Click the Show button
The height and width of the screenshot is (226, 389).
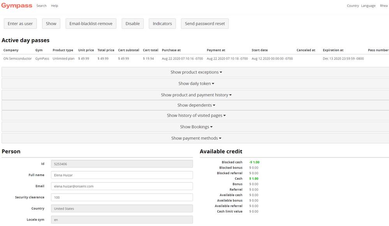click(x=51, y=24)
